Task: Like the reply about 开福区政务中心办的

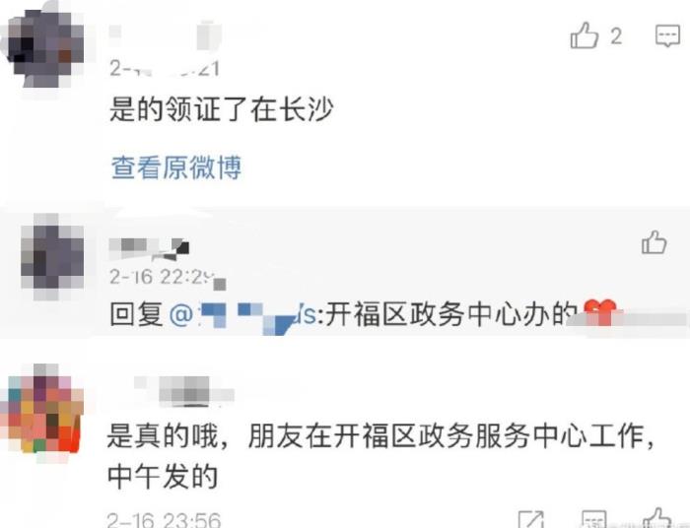Action: [x=654, y=242]
